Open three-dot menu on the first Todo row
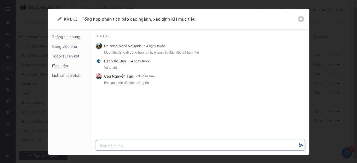This screenshot has width=357, height=163. point(338,55)
